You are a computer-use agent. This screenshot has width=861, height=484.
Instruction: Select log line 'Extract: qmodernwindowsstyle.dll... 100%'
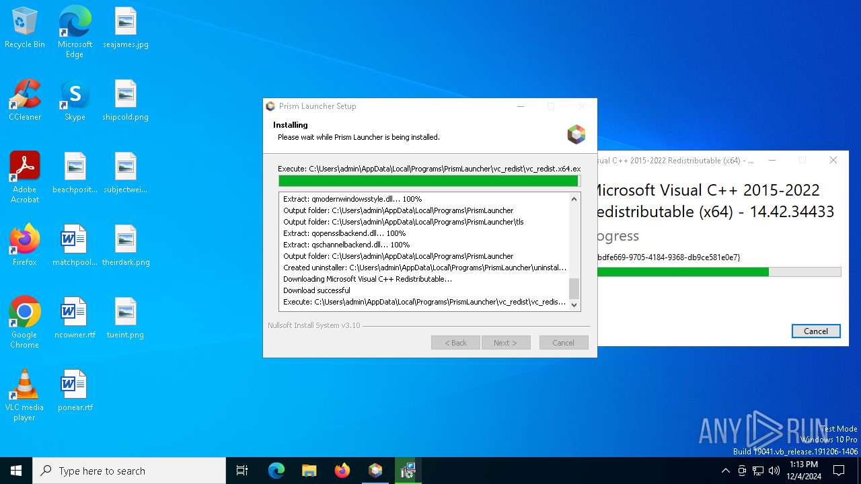coord(352,199)
